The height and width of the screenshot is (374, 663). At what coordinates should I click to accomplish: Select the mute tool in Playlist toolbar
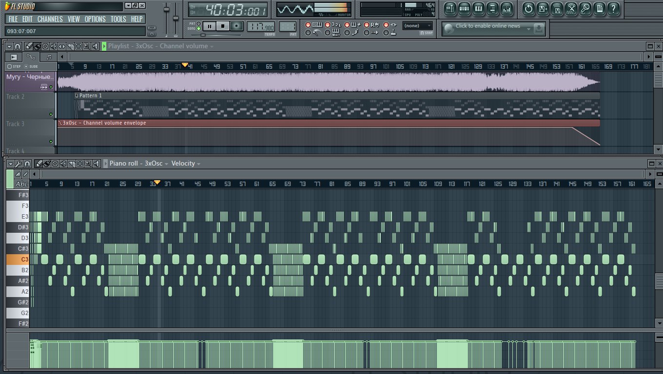pos(54,46)
